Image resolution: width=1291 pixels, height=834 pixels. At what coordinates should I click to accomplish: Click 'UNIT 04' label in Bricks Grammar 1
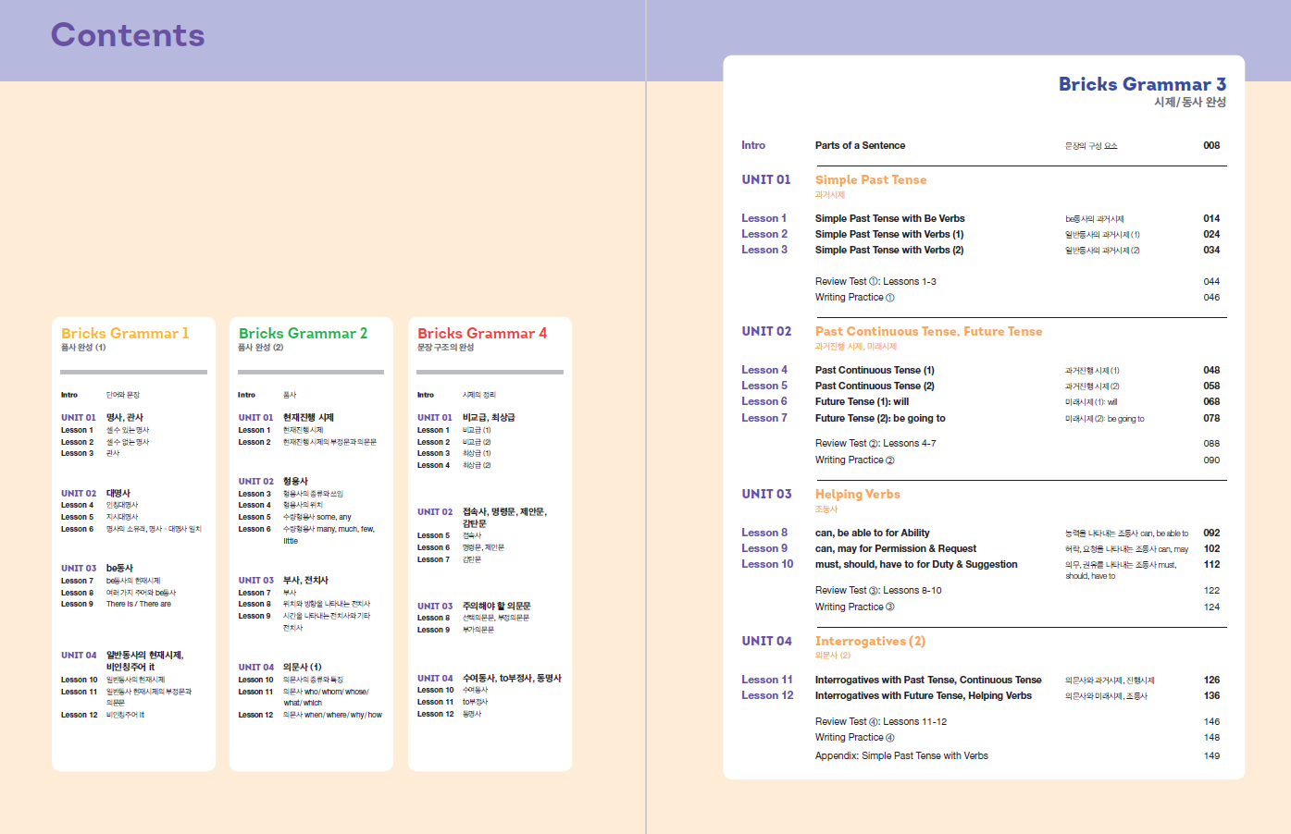click(79, 655)
